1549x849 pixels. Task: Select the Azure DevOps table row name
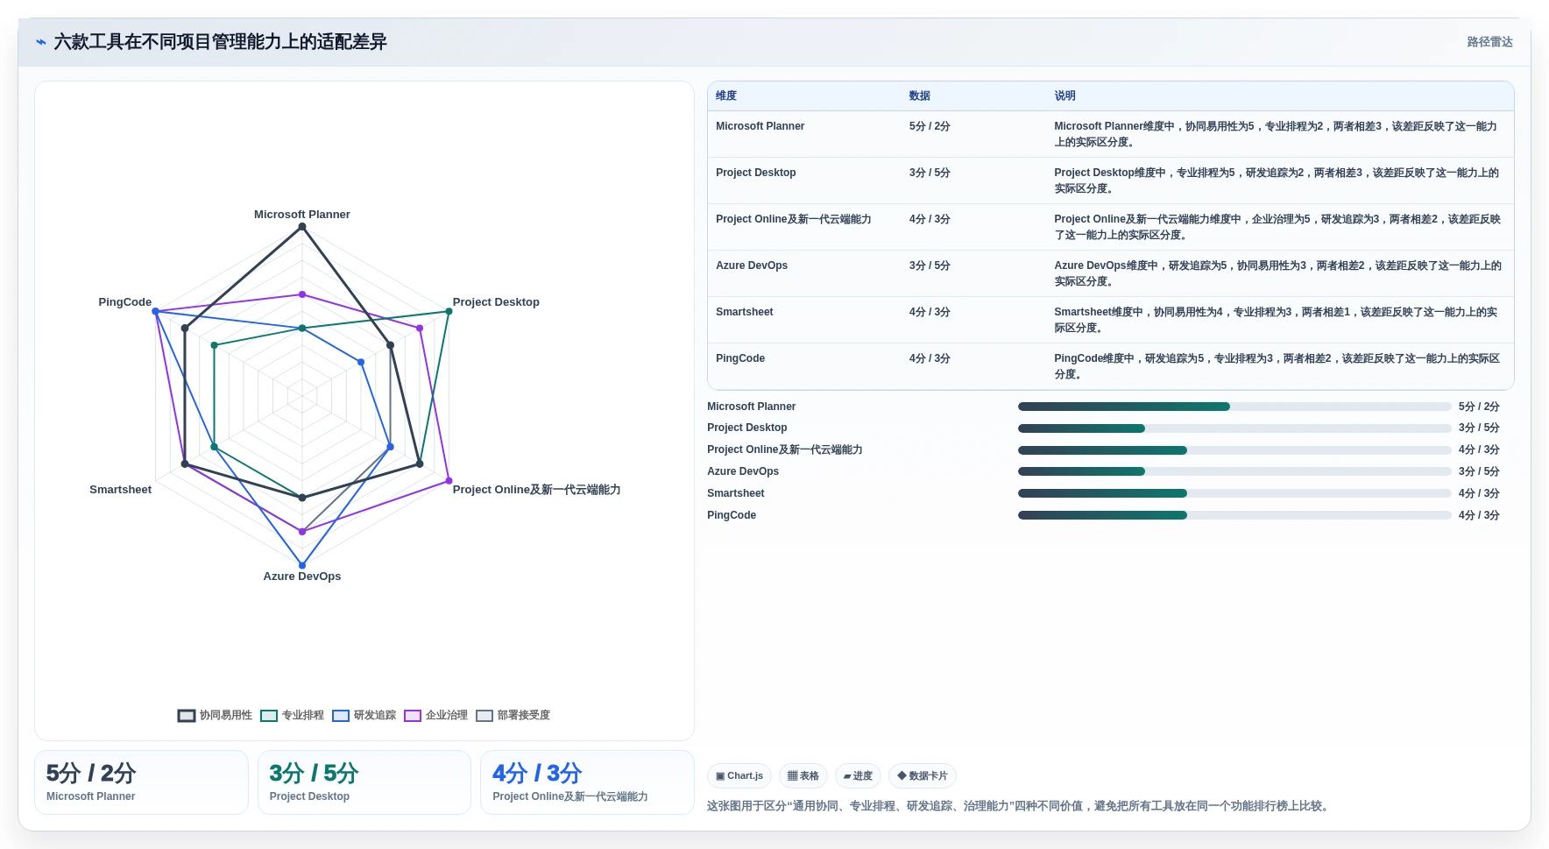[752, 265]
